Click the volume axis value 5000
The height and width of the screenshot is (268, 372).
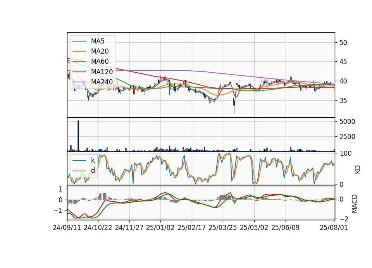347,122
